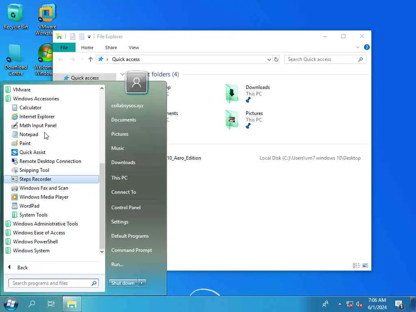Expand the System Tools folder
This screenshot has height=312, width=416.
pyautogui.click(x=30, y=215)
